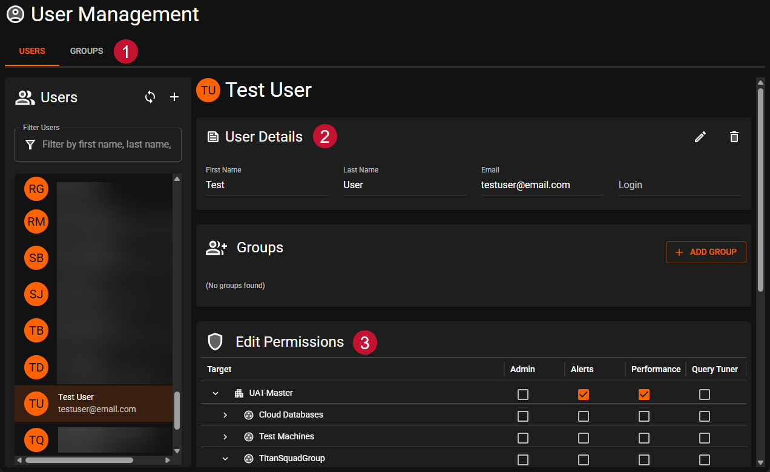The width and height of the screenshot is (770, 472).
Task: Click the users list horizontal scrollbar
Action: click(x=79, y=460)
